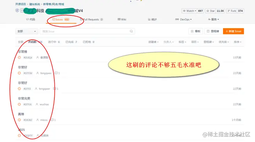Open the issue titled 非常完美
255x142 pixels.
24,98
